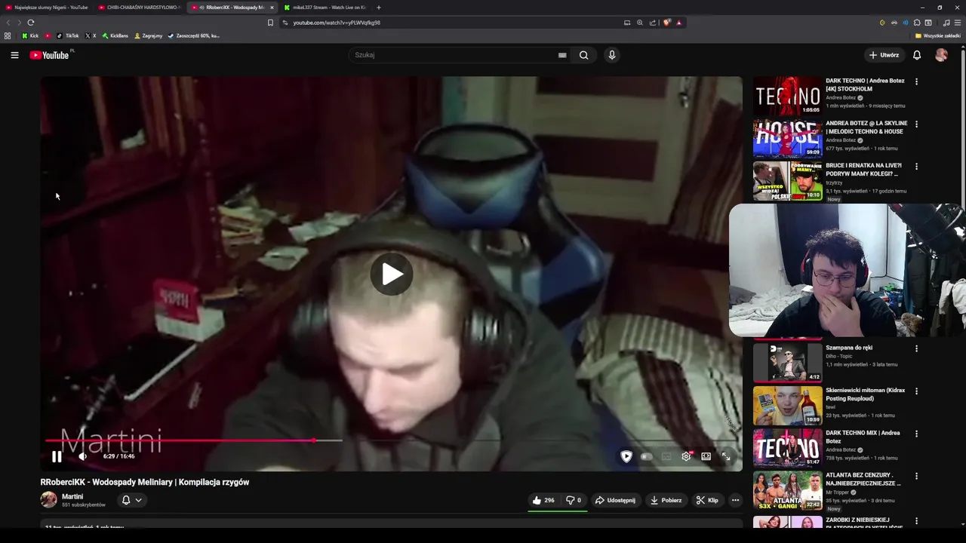The height and width of the screenshot is (543, 966).
Task: Like the video with thumbs up
Action: pyautogui.click(x=543, y=500)
